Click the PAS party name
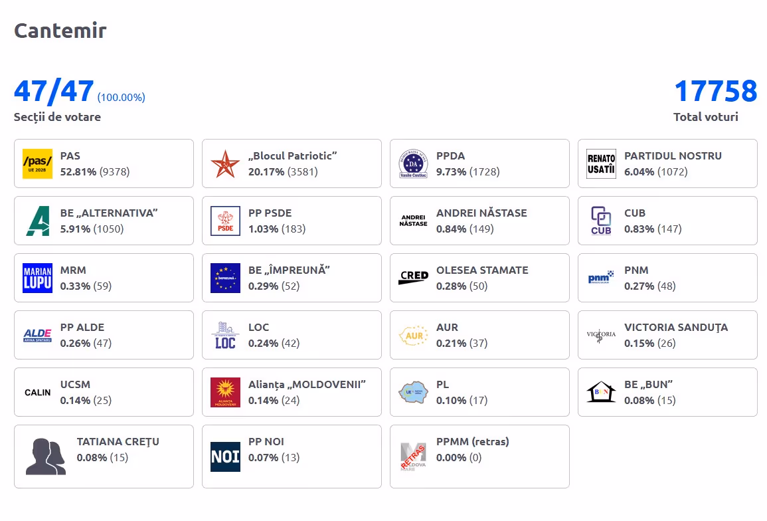 [x=70, y=156]
